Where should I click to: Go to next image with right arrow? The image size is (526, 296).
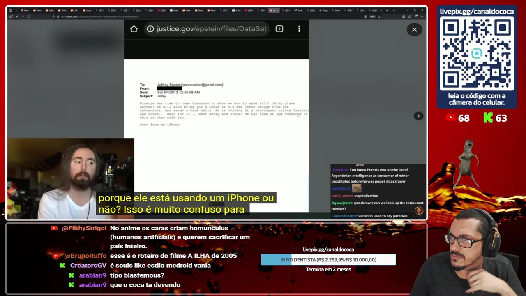[418, 116]
